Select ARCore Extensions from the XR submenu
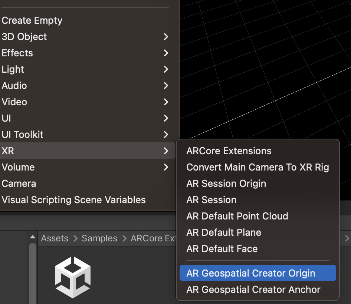The image size is (351, 304). 229,151
